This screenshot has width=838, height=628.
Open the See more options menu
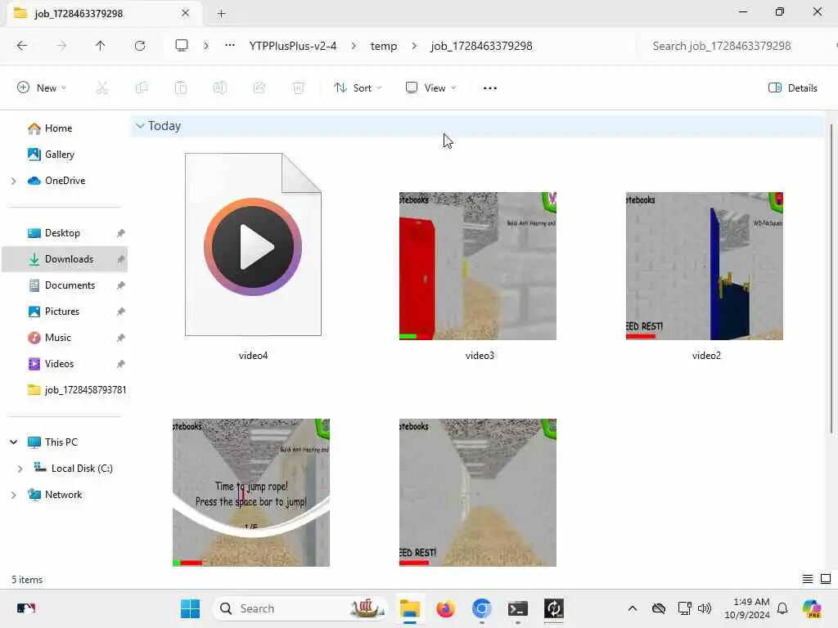[490, 88]
